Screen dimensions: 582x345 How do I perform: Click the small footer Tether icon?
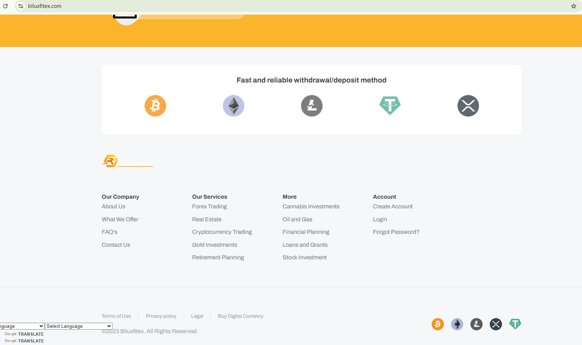click(515, 324)
